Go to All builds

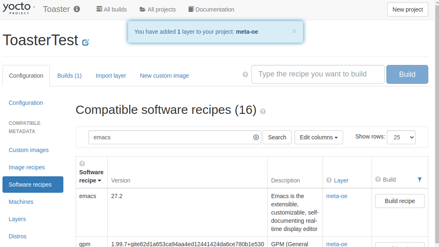click(112, 9)
